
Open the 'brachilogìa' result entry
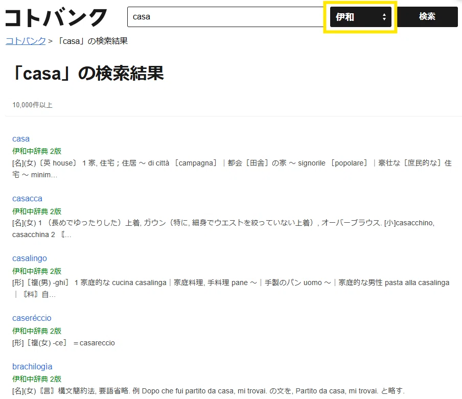click(x=32, y=366)
